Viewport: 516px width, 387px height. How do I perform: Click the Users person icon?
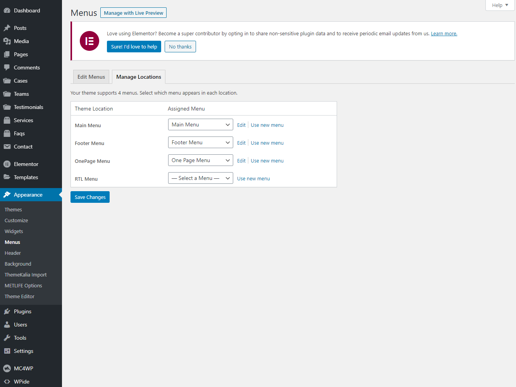pos(7,325)
